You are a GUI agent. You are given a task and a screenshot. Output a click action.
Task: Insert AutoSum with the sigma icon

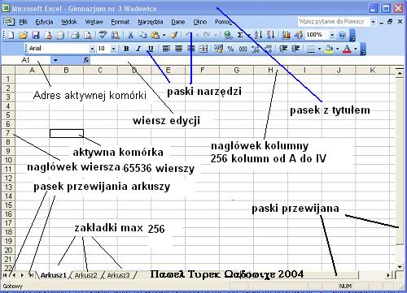point(240,35)
